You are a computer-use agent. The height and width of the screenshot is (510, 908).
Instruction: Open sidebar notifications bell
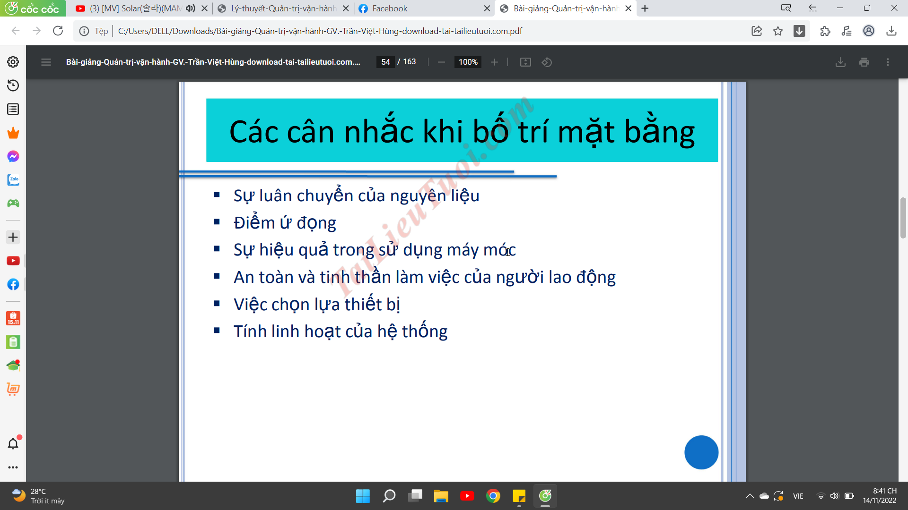tap(13, 443)
